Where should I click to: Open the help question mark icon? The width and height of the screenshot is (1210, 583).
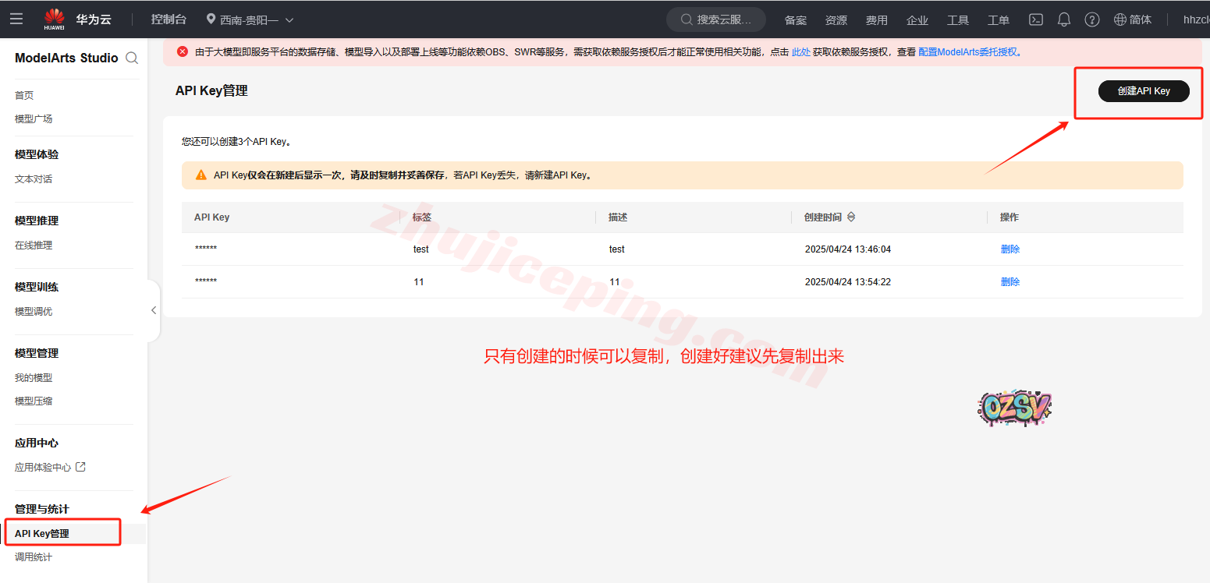(x=1092, y=19)
